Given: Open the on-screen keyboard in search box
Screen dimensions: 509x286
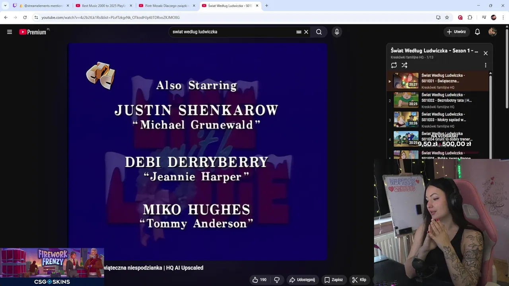Looking at the screenshot, I should 299,32.
